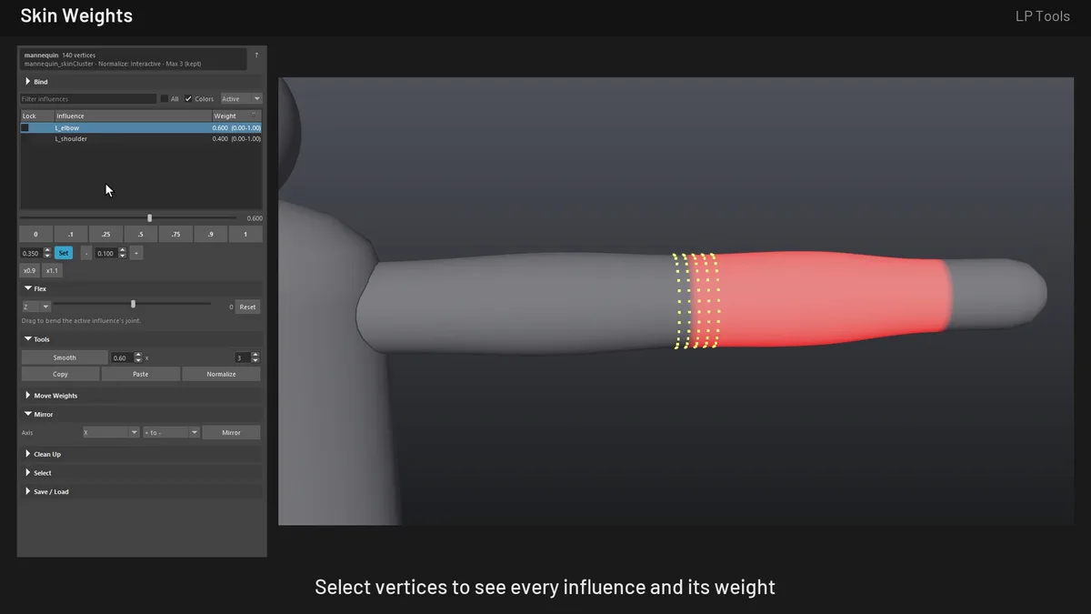Viewport: 1091px width, 614px height.
Task: Click the blue Set button
Action: pyautogui.click(x=64, y=253)
